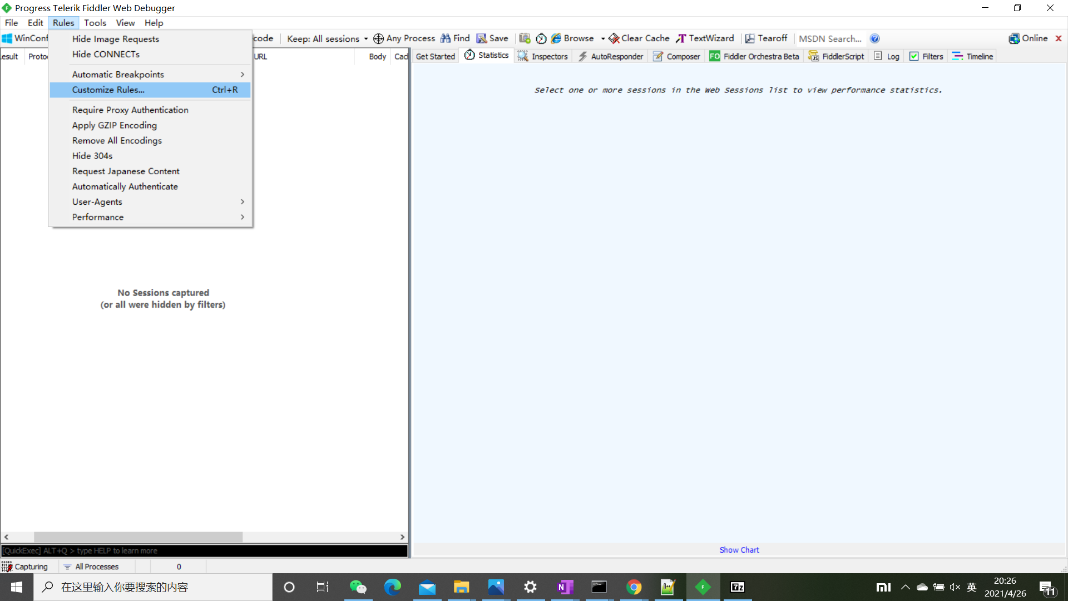Open the Help menu
Image resolution: width=1068 pixels, height=601 pixels.
(x=154, y=23)
